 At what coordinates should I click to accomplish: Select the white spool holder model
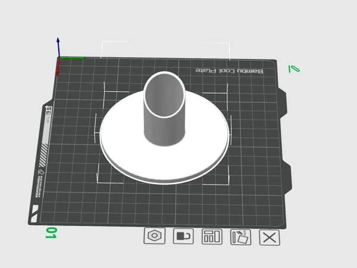pos(164,160)
